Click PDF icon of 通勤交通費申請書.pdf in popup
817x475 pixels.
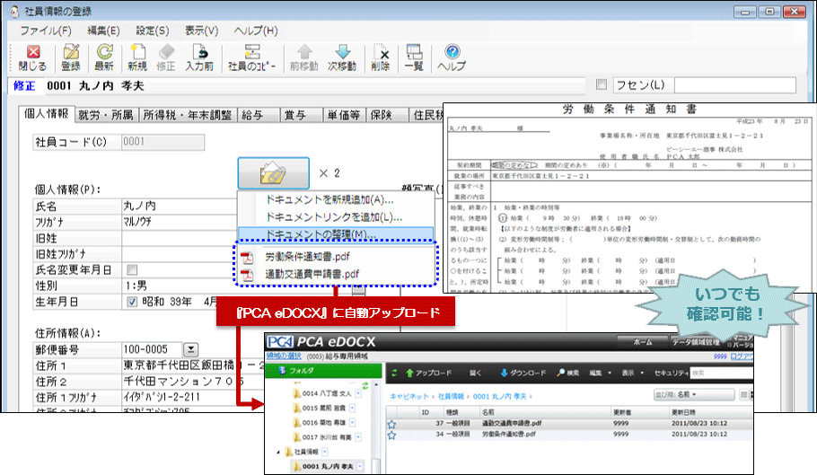[x=247, y=274]
